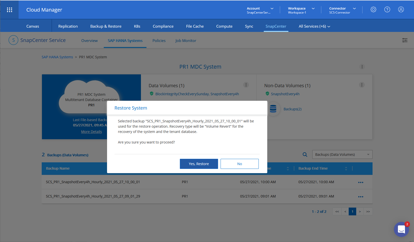Click the Non-Data Volumes backups database icon
Screen dimensions: 414x242
pyautogui.click(x=273, y=109)
